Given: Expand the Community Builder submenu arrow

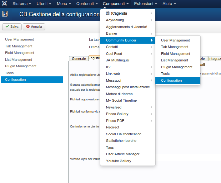Looking at the screenshot, I should [x=152, y=40].
